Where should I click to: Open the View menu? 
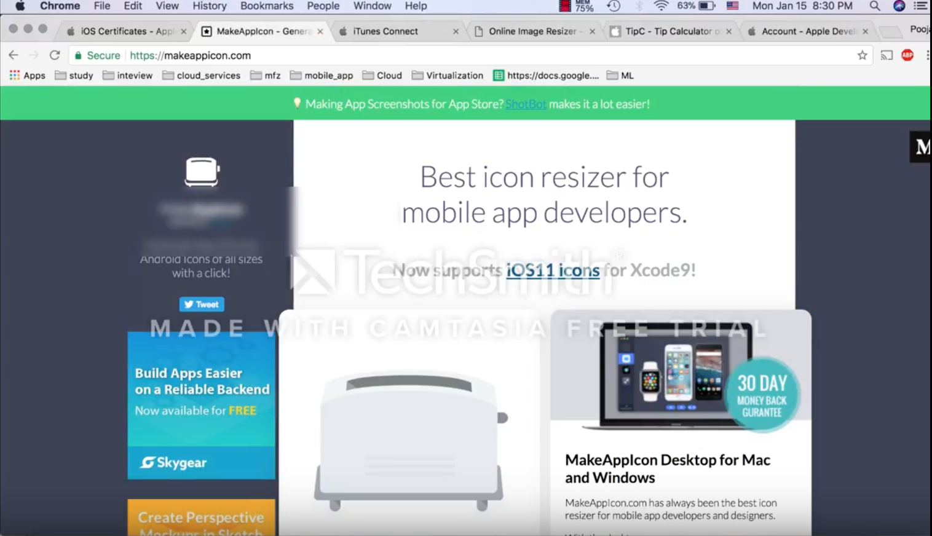tap(167, 6)
